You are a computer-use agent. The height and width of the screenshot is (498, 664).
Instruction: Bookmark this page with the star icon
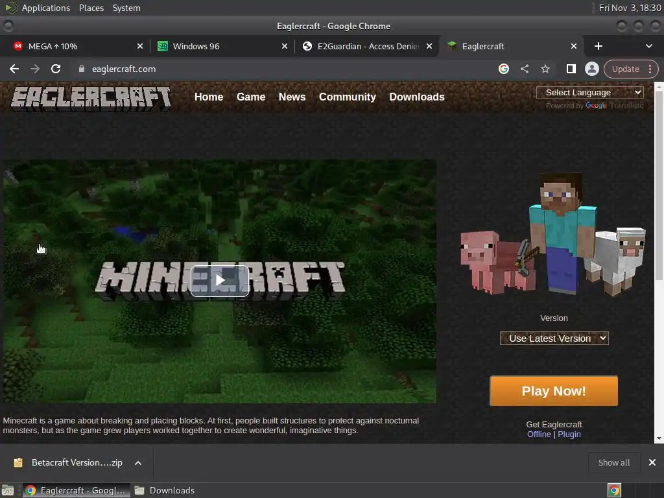(x=545, y=69)
